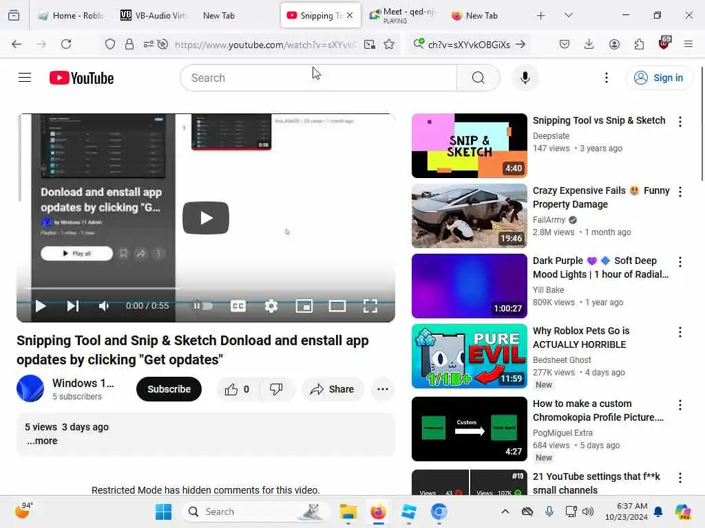
Task: Open Firefox View icon at tab bar start
Action: tap(14, 16)
